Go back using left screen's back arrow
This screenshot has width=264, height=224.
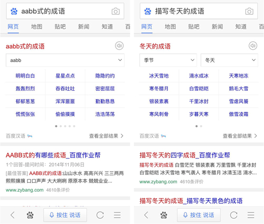(13, 215)
